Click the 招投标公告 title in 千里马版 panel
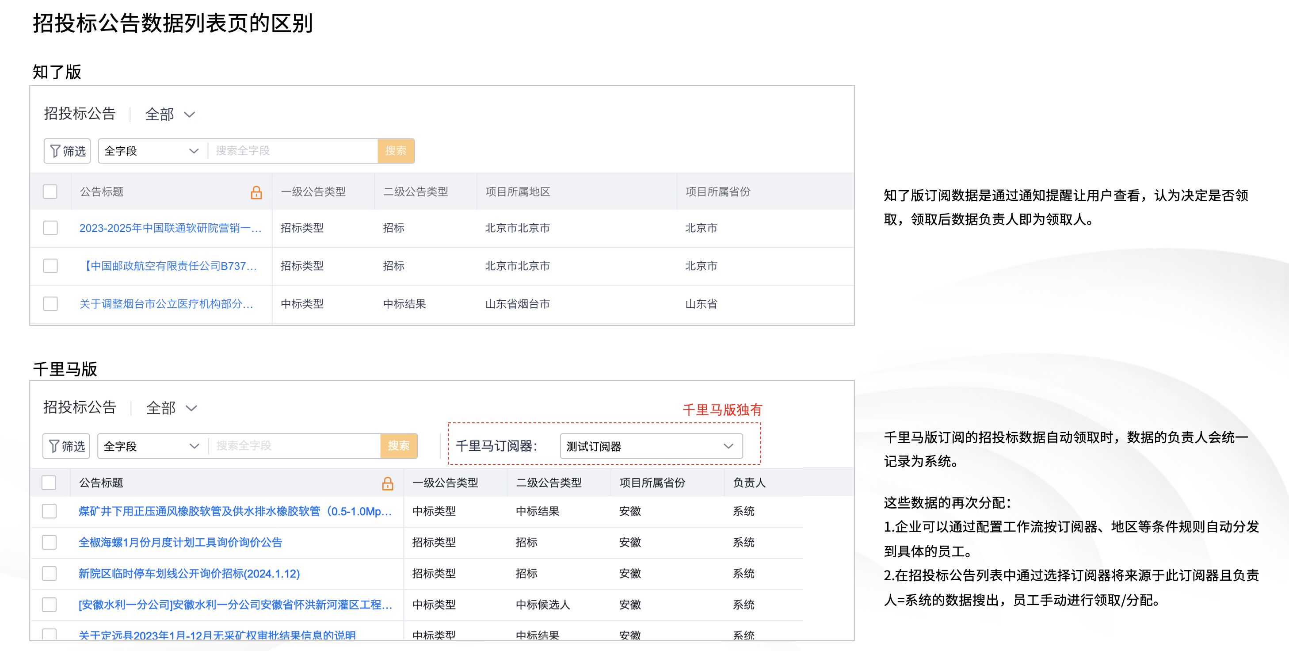The image size is (1289, 651). click(x=80, y=407)
